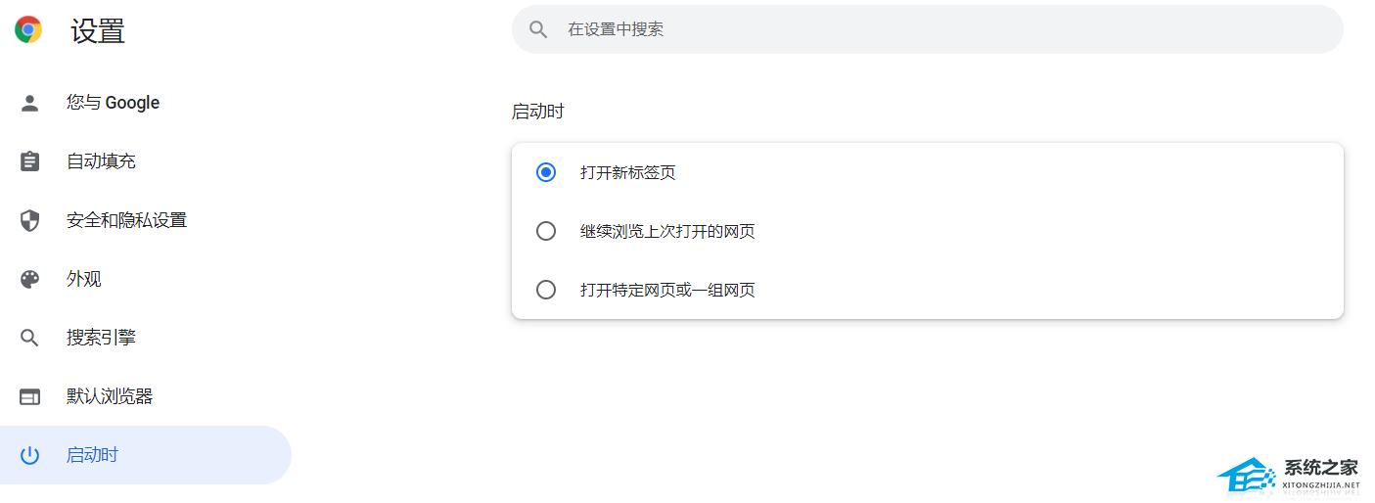Viewport: 1375px width, 503px height.
Task: Choose the 继续浏览上次打开的网页 radio button
Action: pyautogui.click(x=546, y=231)
